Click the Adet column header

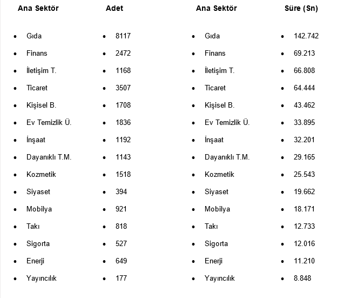(114, 9)
